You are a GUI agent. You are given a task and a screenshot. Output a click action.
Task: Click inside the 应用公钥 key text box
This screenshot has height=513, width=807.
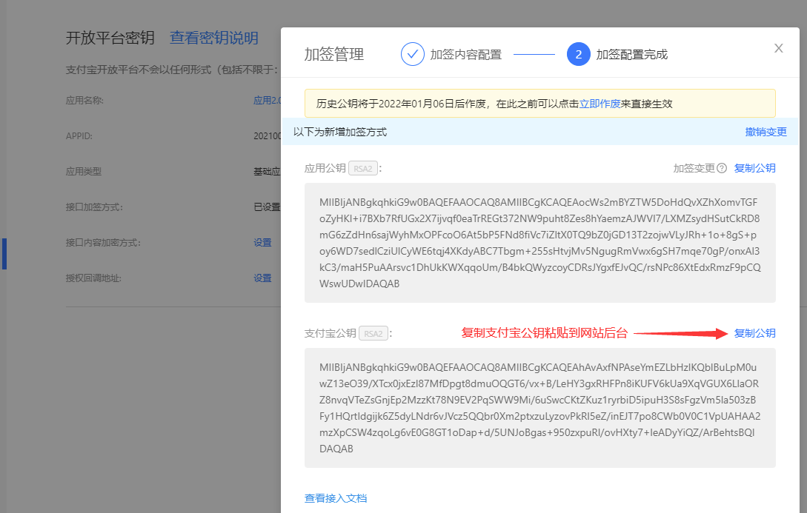point(539,243)
